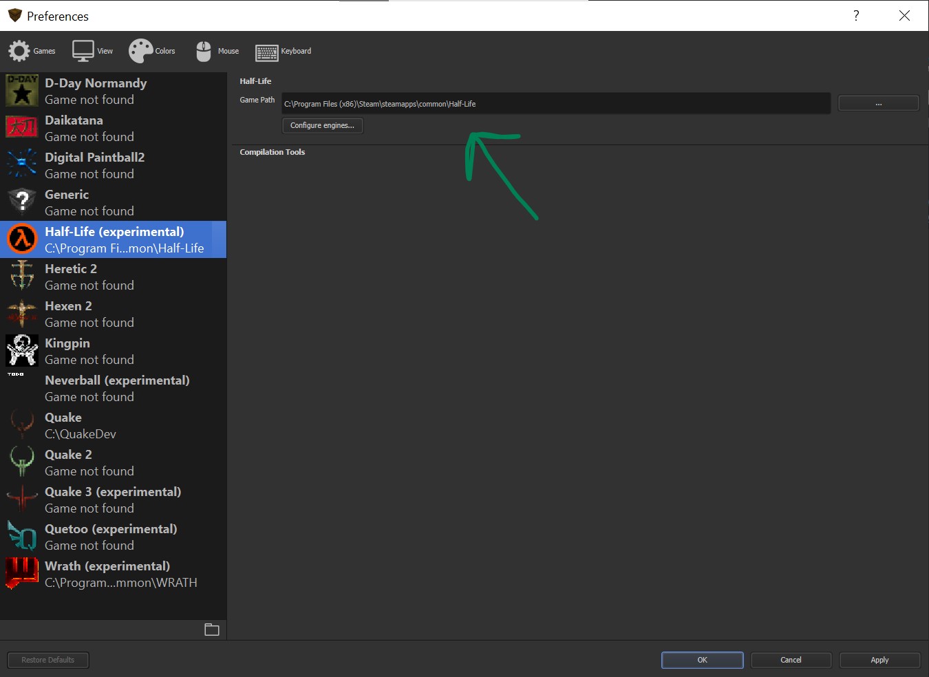Click the Kingpin skull icon
Screen dimensions: 929x677
click(22, 350)
